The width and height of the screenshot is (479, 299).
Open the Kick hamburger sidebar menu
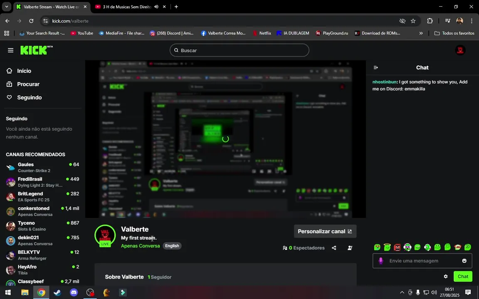pos(11,50)
